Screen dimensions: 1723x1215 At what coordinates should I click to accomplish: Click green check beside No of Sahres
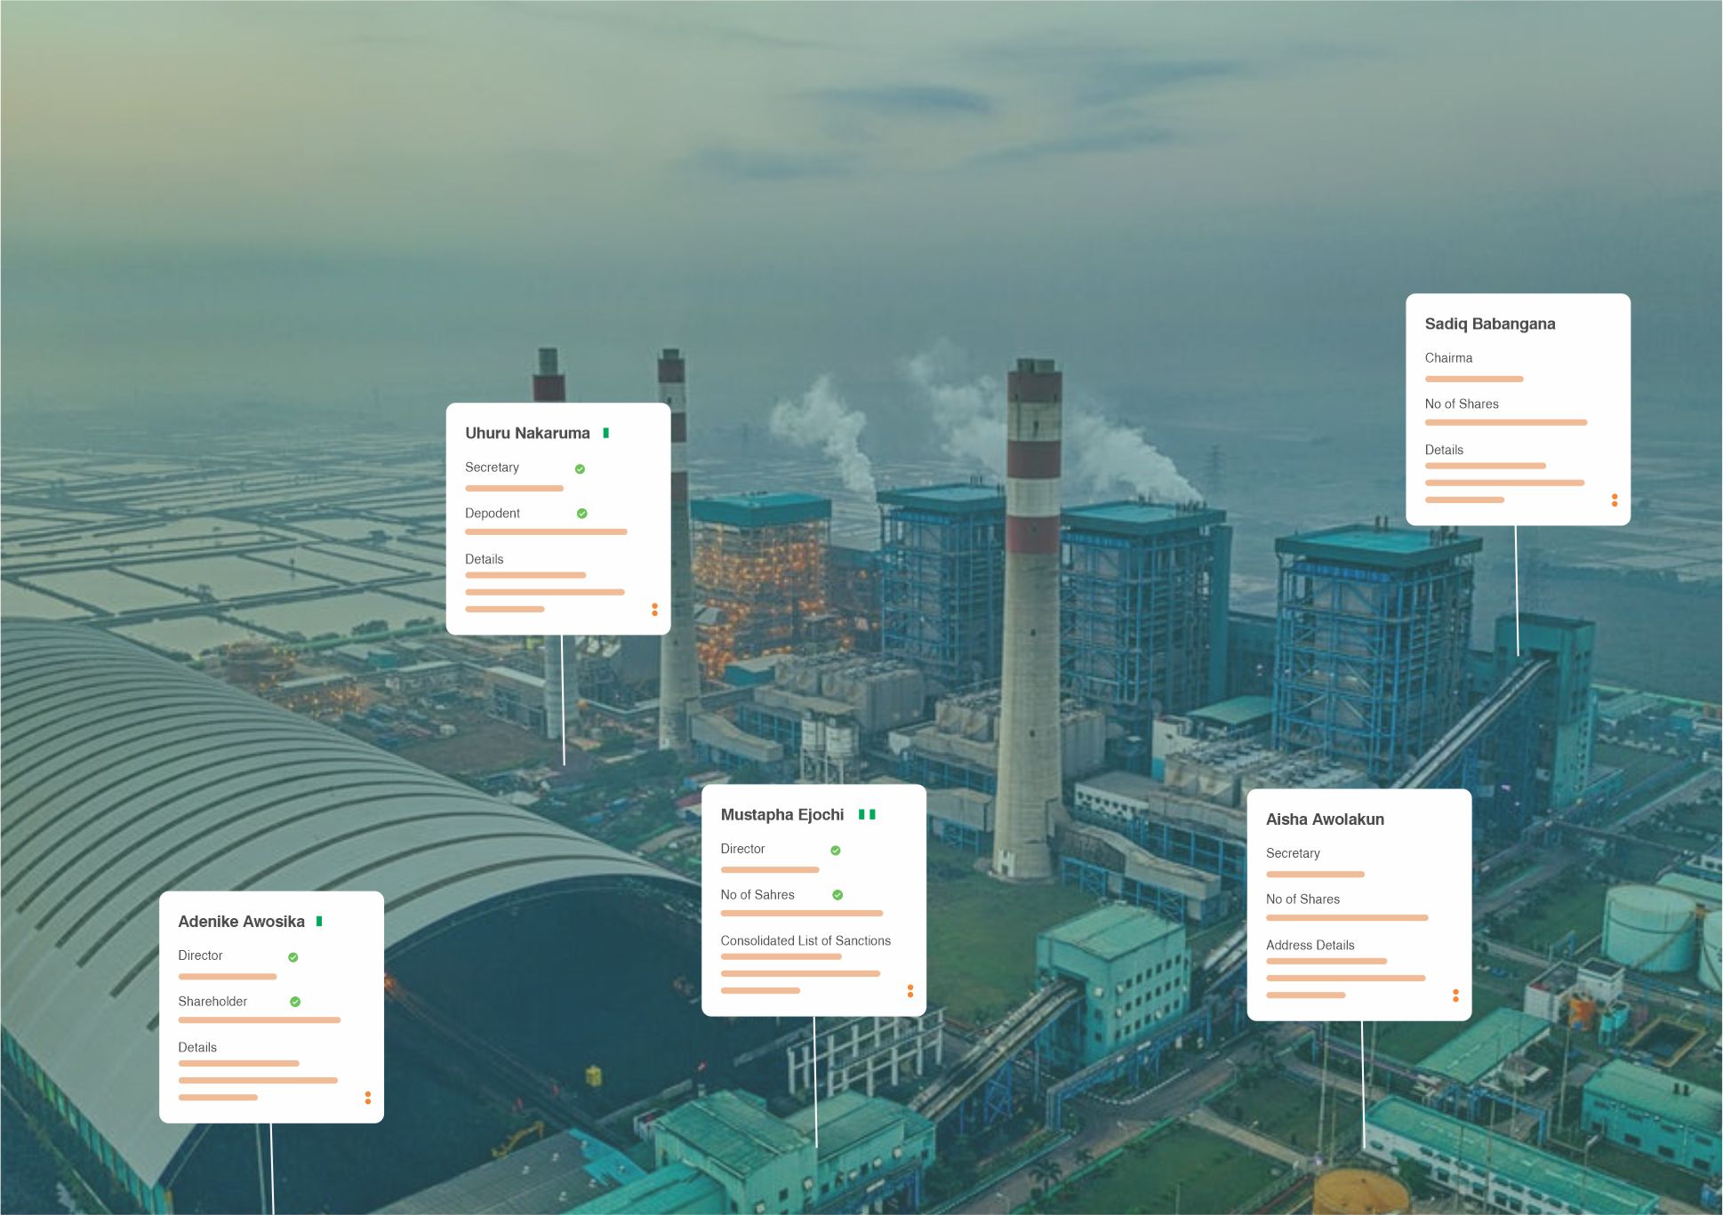[x=837, y=895]
